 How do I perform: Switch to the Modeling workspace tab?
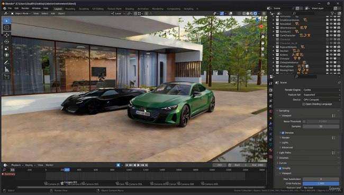[70, 9]
